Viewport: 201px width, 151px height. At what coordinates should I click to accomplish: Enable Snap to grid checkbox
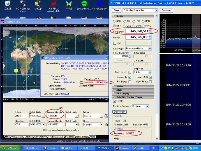coord(130,72)
